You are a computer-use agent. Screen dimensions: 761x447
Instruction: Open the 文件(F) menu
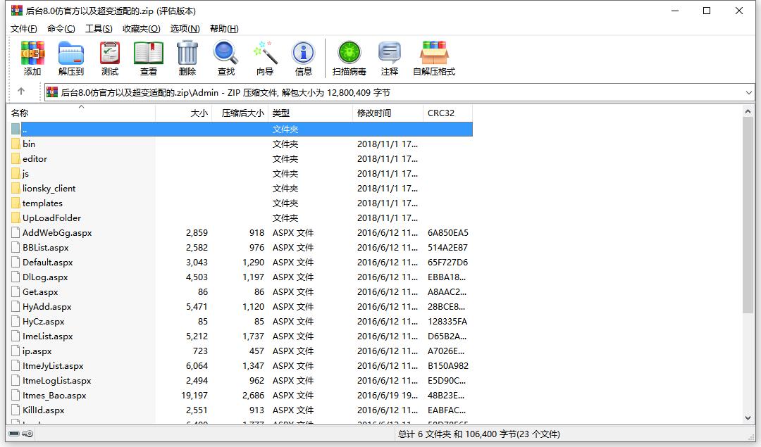point(24,28)
